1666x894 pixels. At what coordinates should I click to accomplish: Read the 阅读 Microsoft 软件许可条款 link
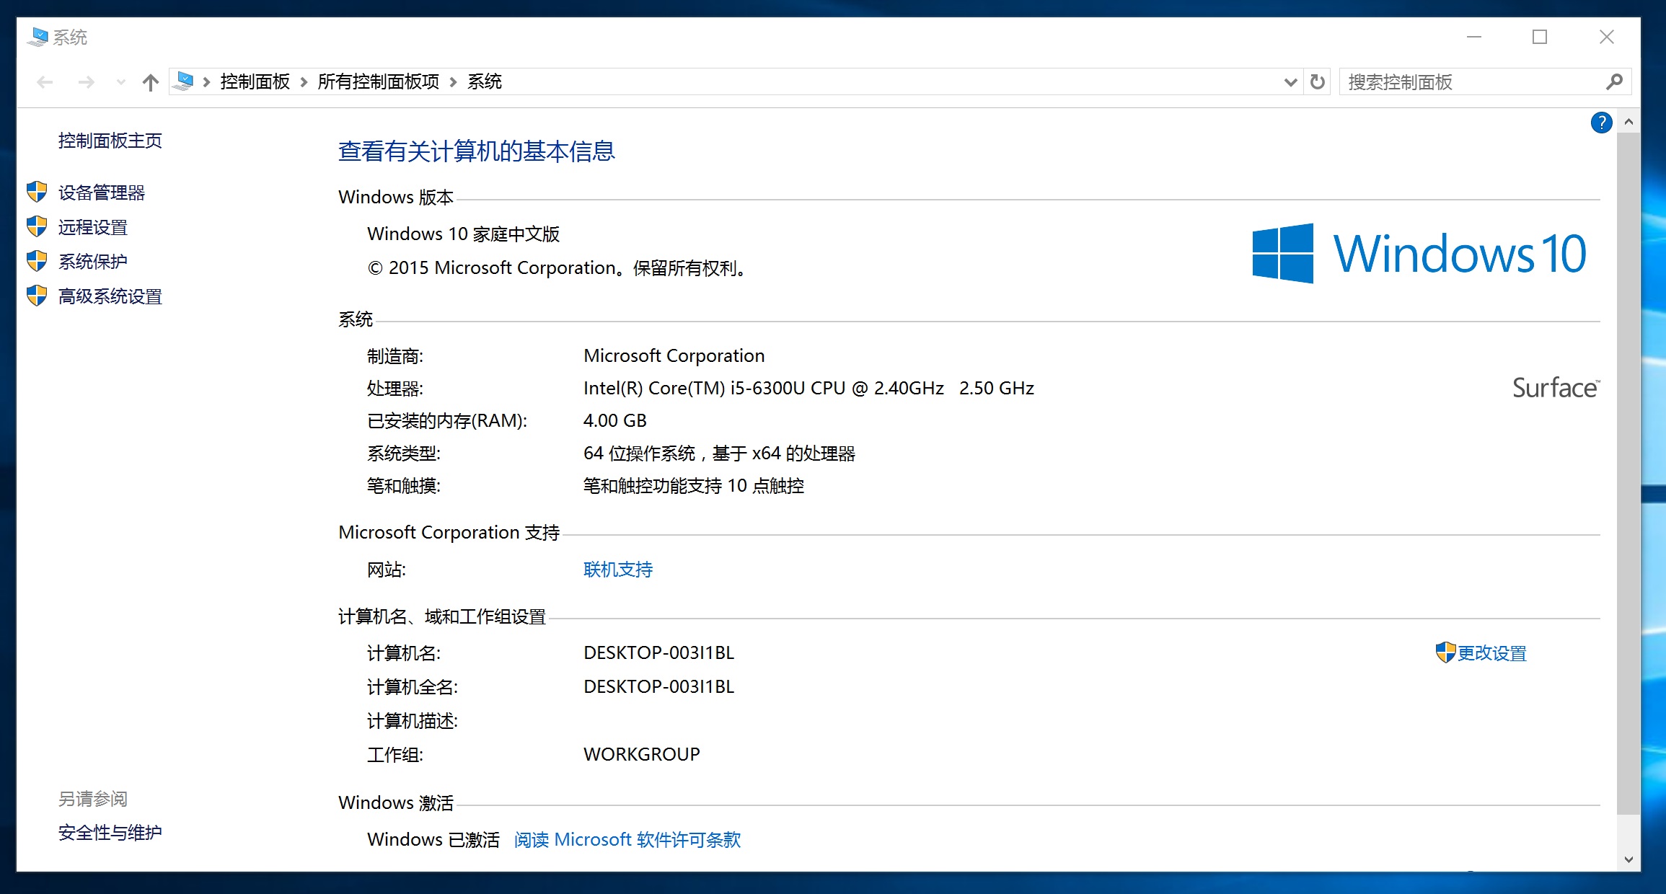point(627,840)
